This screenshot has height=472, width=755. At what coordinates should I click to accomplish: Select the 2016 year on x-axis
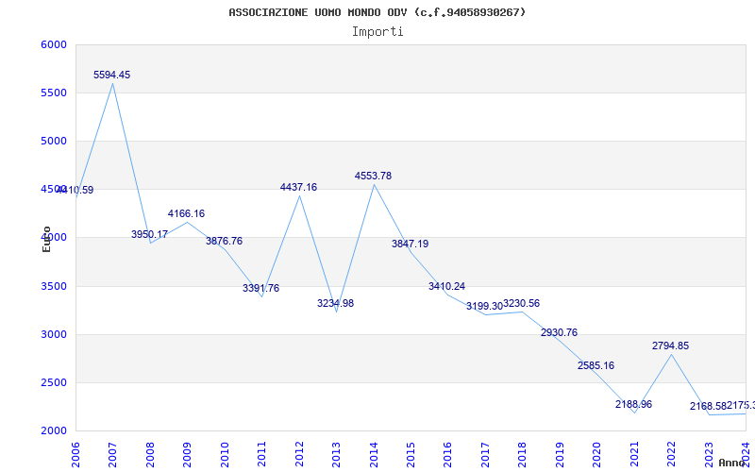click(447, 455)
